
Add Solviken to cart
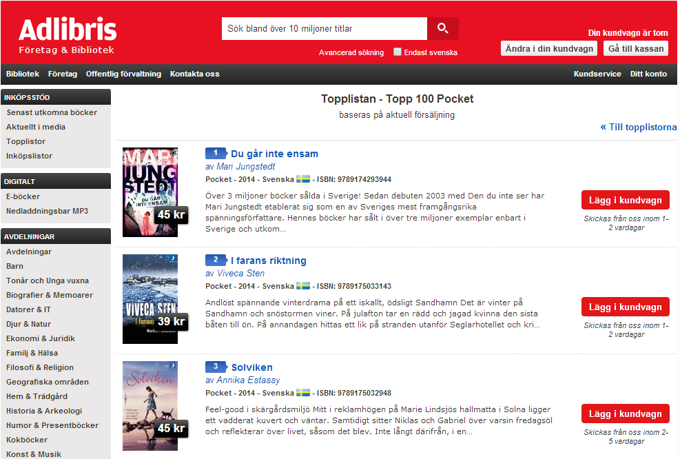tap(626, 414)
